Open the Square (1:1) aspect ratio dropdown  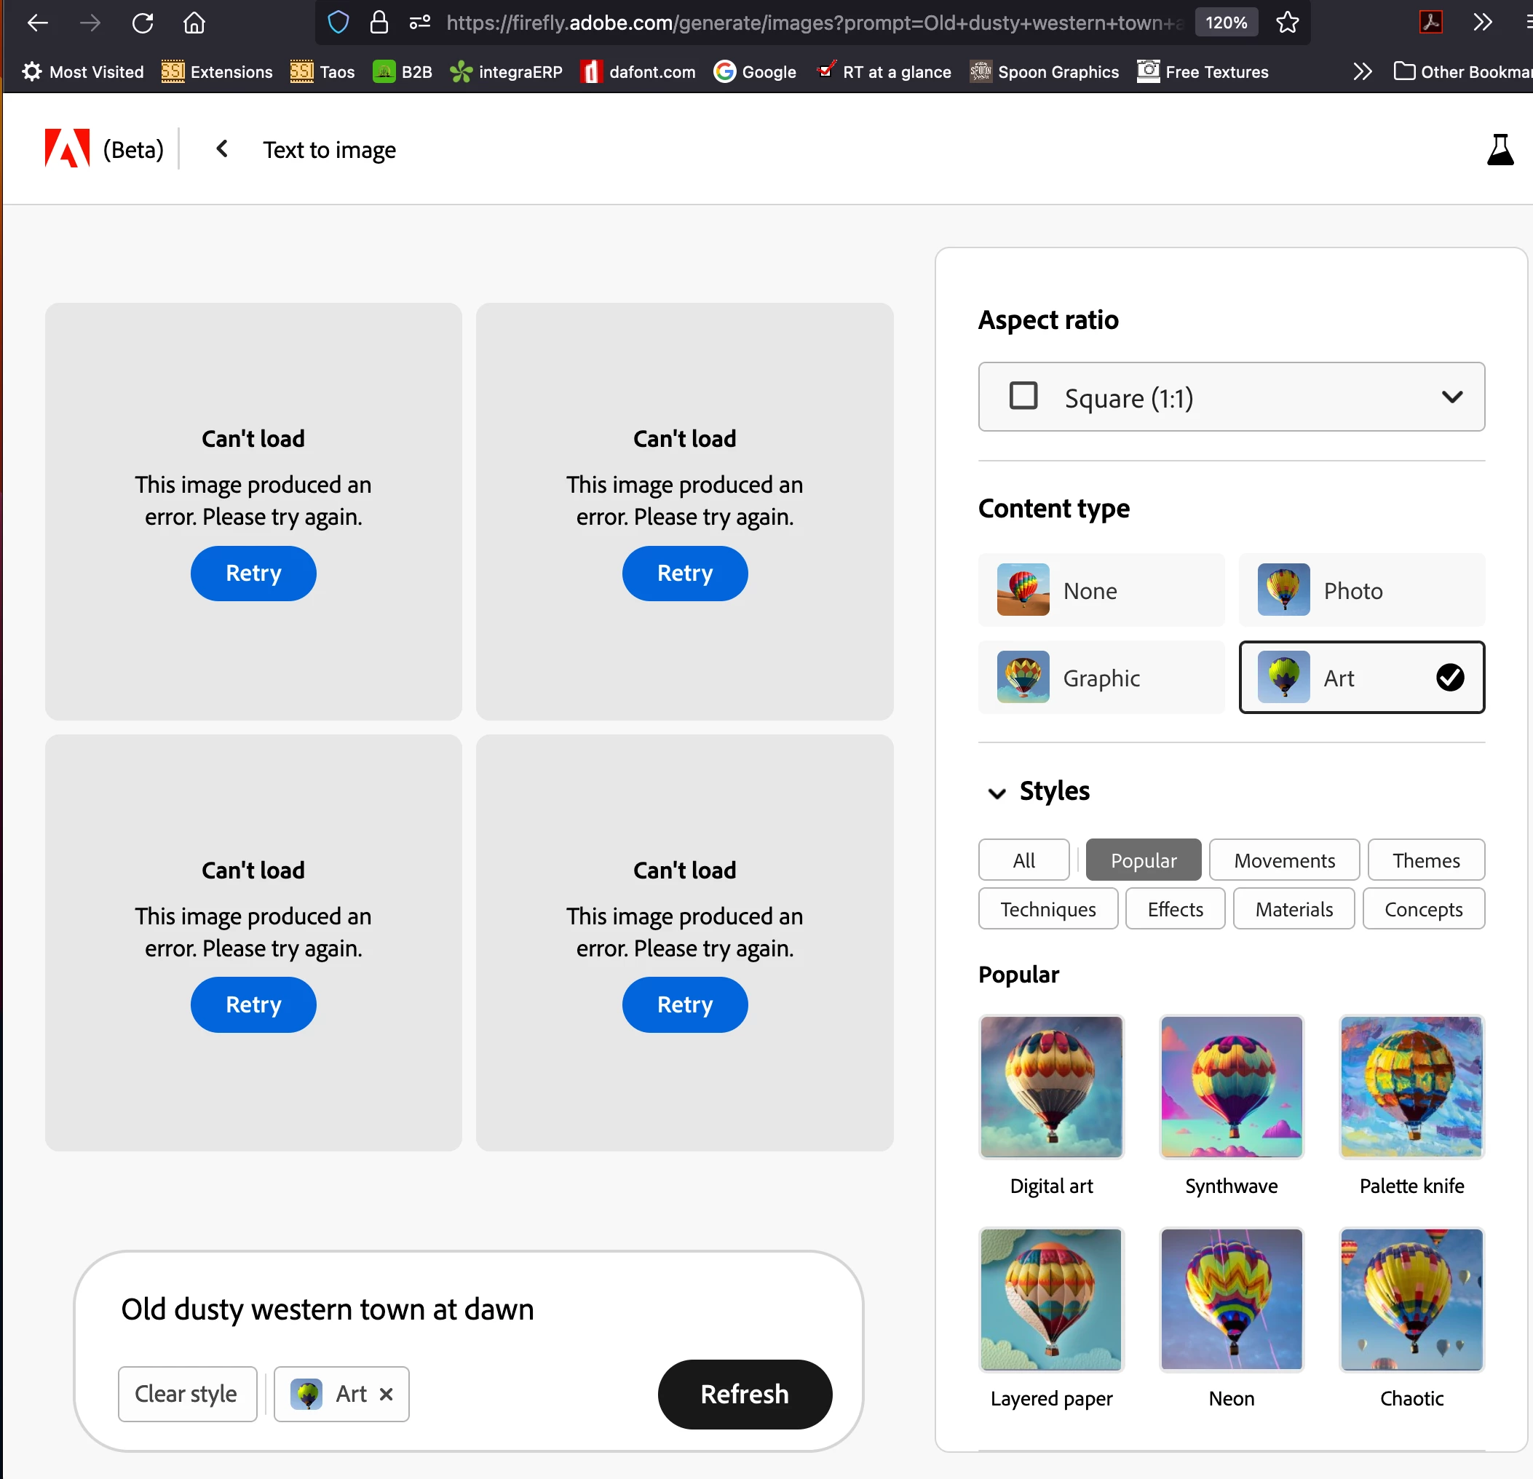[1230, 397]
